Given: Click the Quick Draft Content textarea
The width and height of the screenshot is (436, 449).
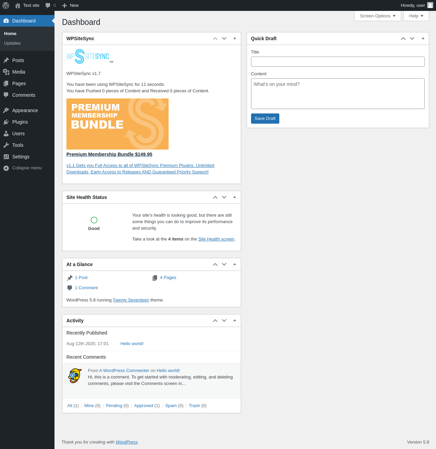Looking at the screenshot, I should point(338,94).
